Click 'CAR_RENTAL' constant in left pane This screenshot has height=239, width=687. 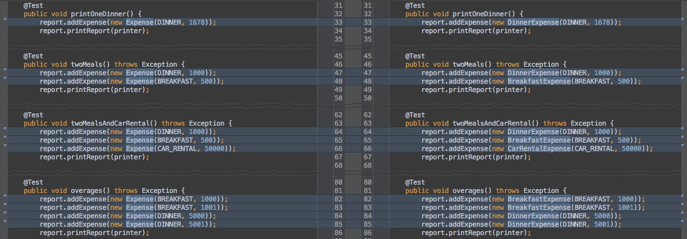[x=177, y=148]
